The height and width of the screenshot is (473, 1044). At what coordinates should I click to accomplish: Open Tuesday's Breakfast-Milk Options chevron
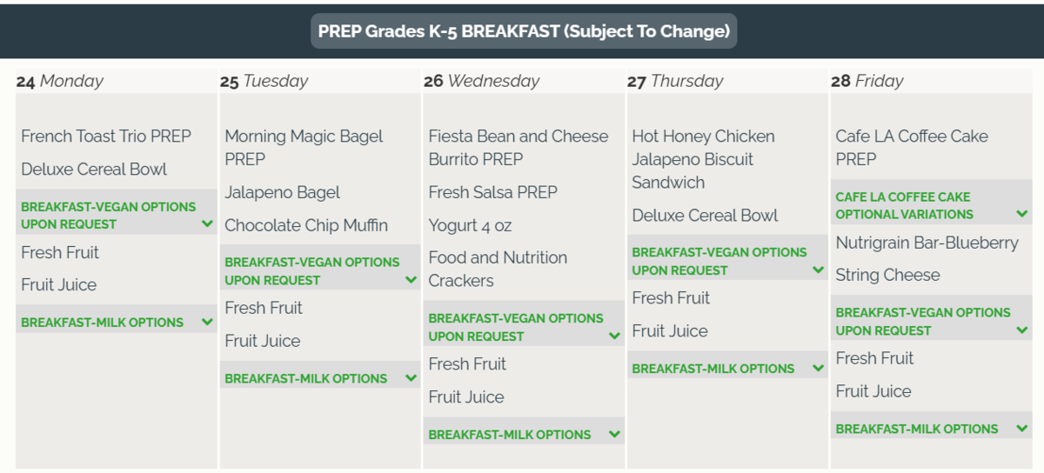click(411, 378)
